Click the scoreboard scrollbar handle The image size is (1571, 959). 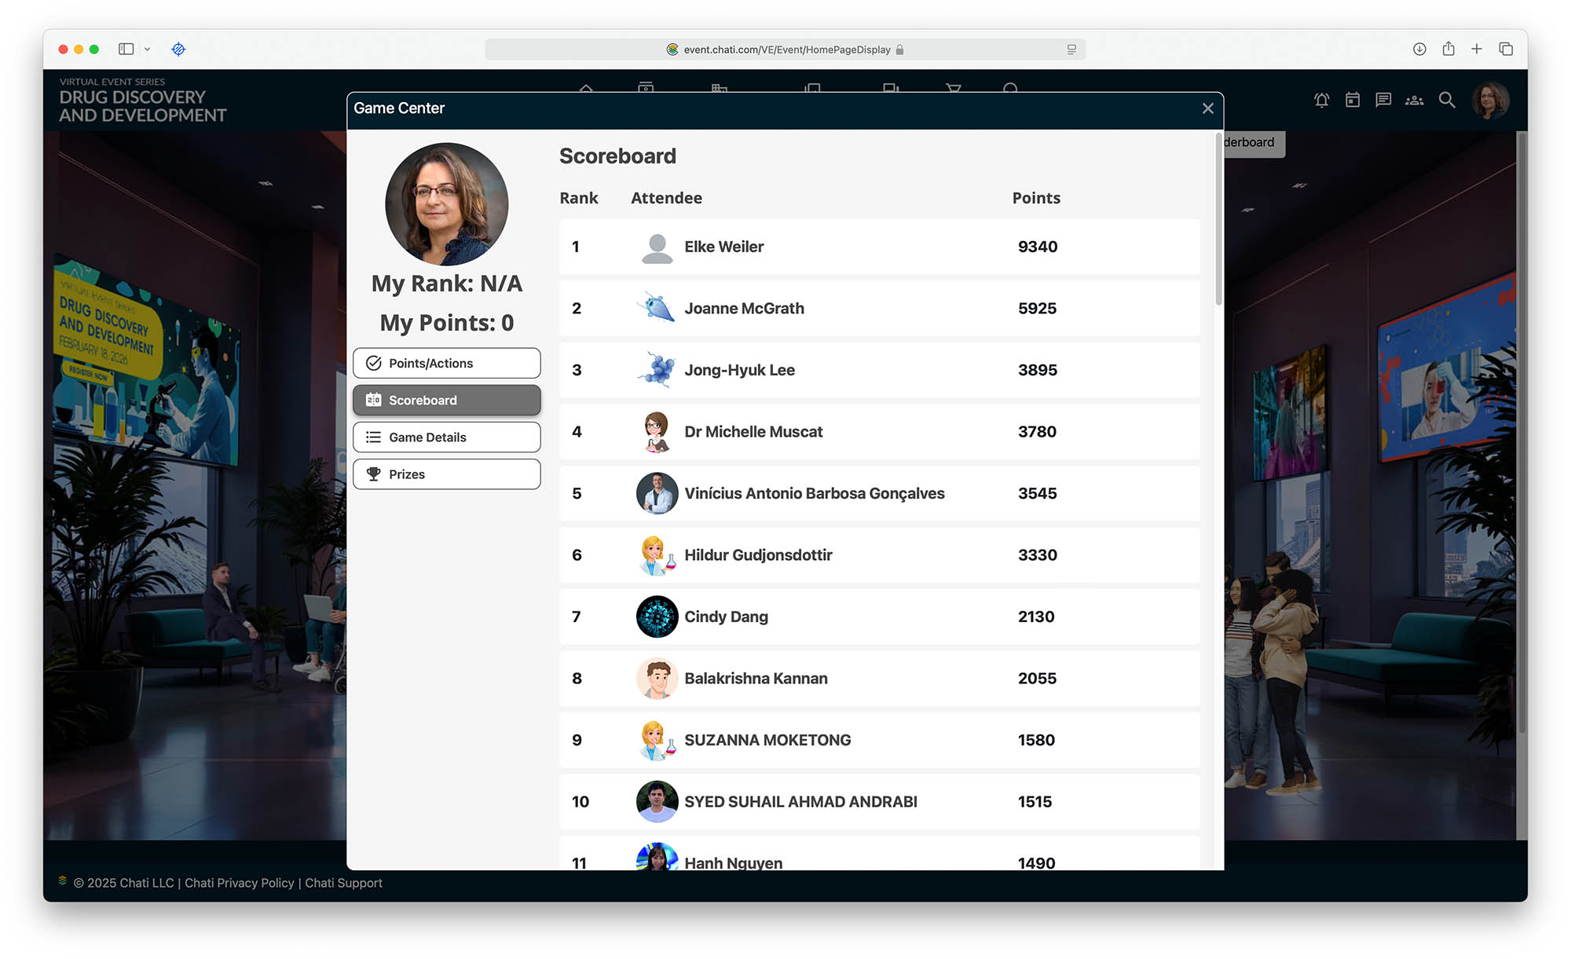coord(1218,220)
